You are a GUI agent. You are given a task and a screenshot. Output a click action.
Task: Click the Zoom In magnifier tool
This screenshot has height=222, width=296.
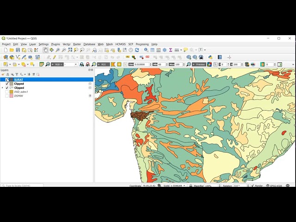coord(58,50)
